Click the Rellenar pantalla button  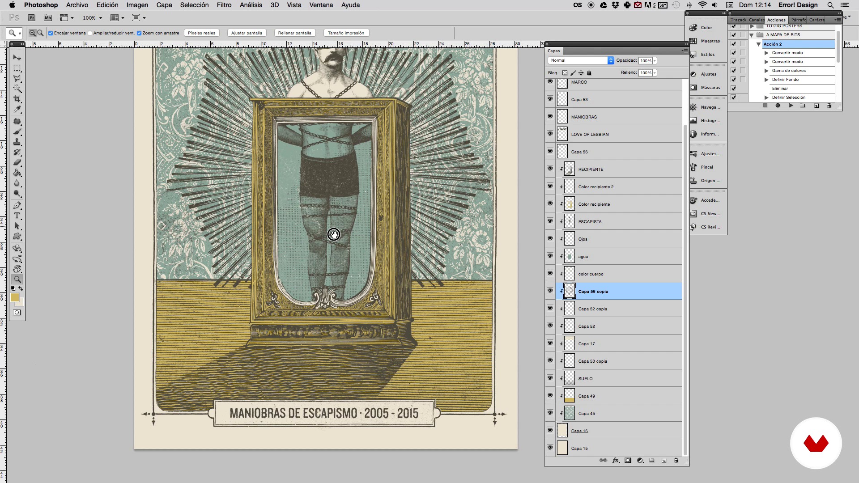[x=294, y=33]
